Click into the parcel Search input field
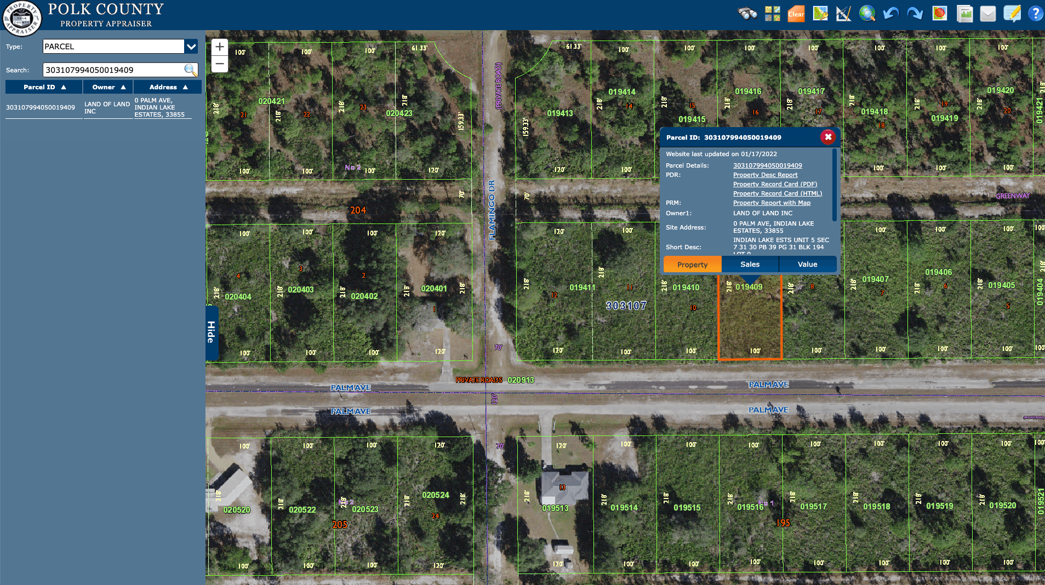Screen dimensions: 1045x585 pos(113,70)
